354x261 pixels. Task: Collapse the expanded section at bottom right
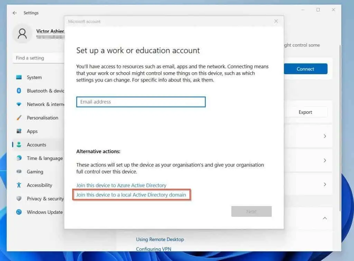point(324,218)
